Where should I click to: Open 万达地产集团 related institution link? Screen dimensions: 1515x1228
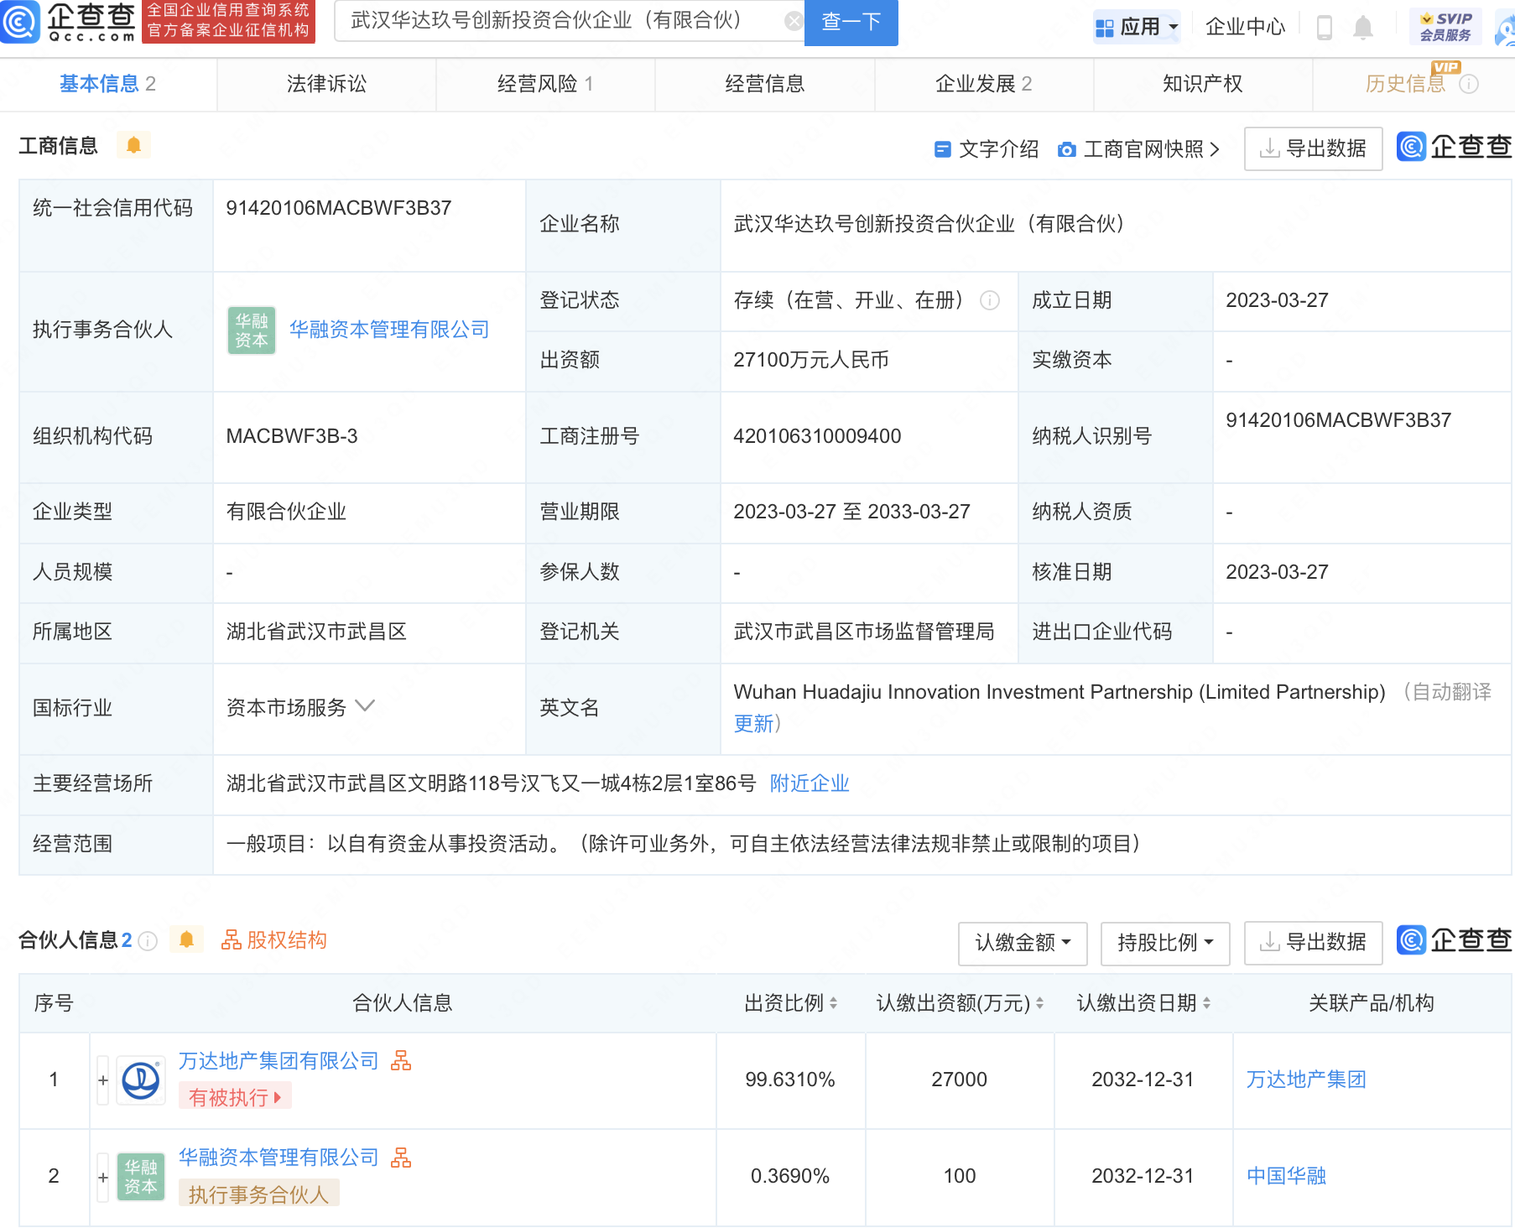pos(1306,1080)
